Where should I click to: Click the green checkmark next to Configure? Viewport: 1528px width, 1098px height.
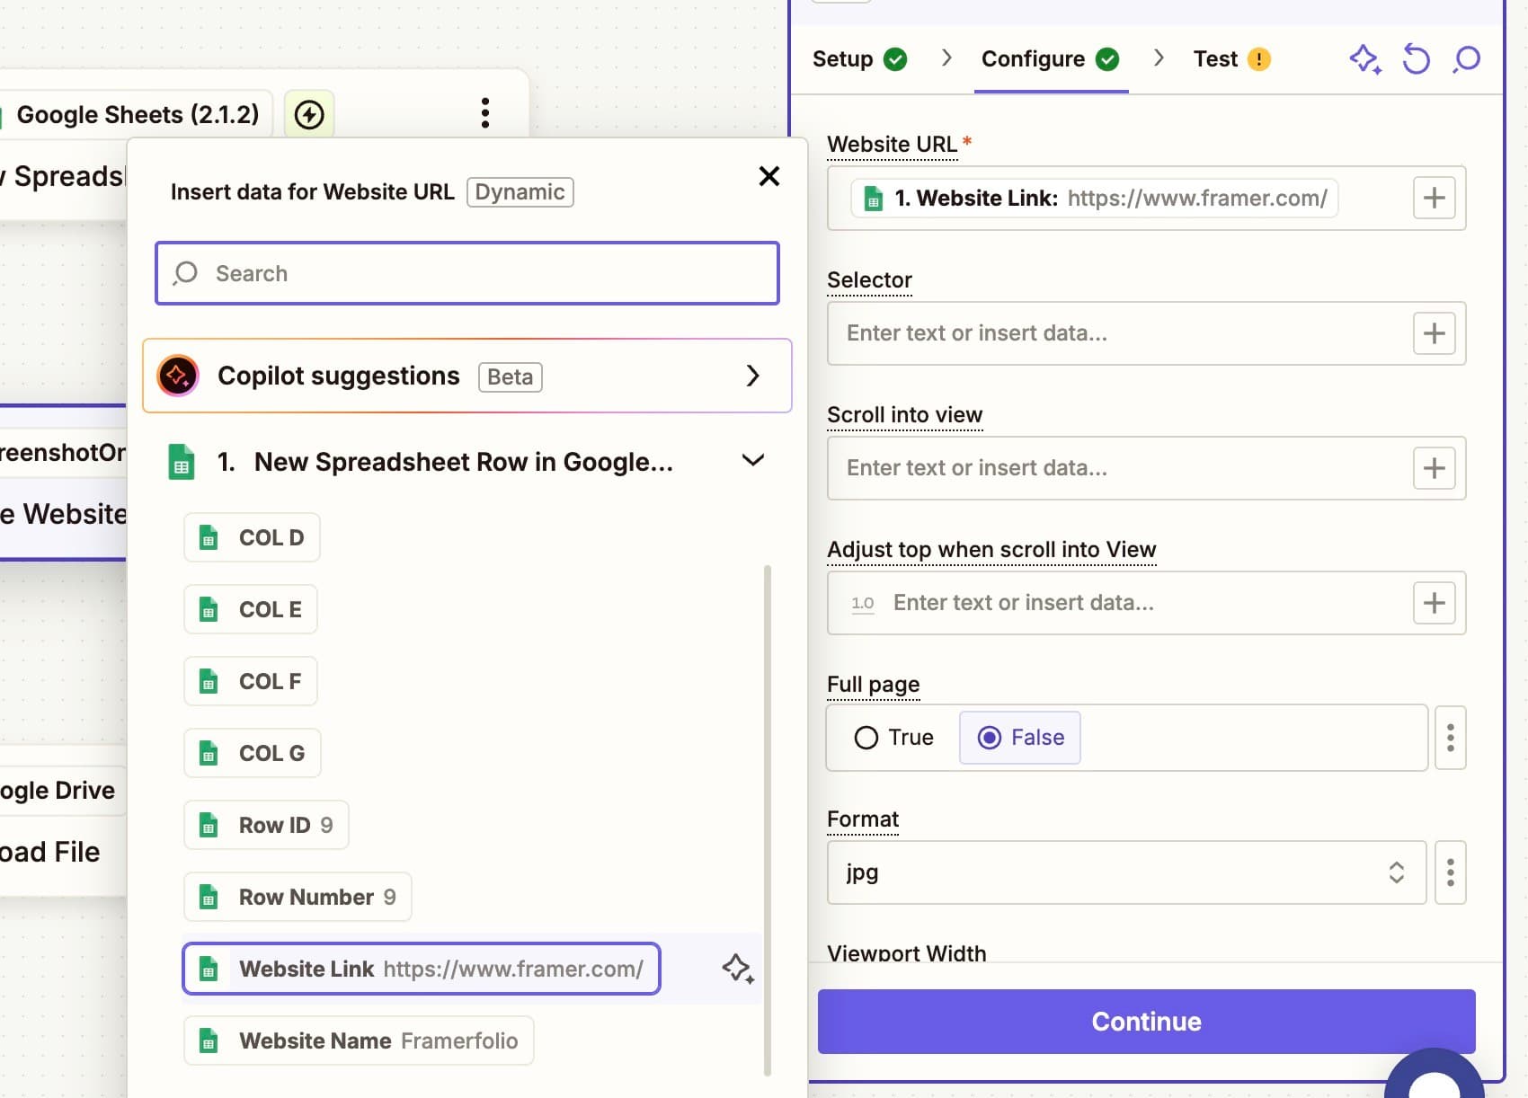click(x=1107, y=59)
